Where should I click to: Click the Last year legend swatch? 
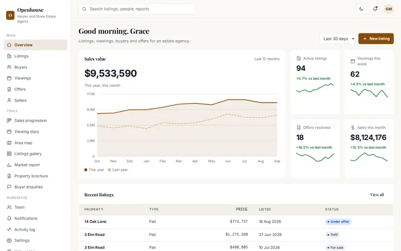pyautogui.click(x=110, y=170)
